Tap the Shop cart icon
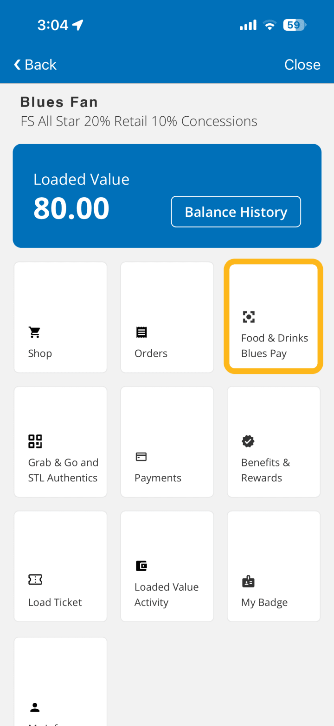The height and width of the screenshot is (726, 334). (35, 332)
